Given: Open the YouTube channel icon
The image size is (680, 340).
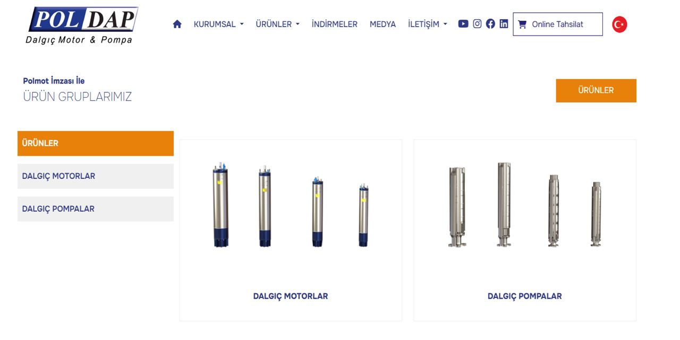Looking at the screenshot, I should pos(463,24).
